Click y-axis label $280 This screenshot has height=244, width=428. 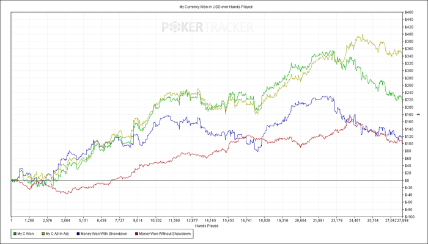point(408,78)
